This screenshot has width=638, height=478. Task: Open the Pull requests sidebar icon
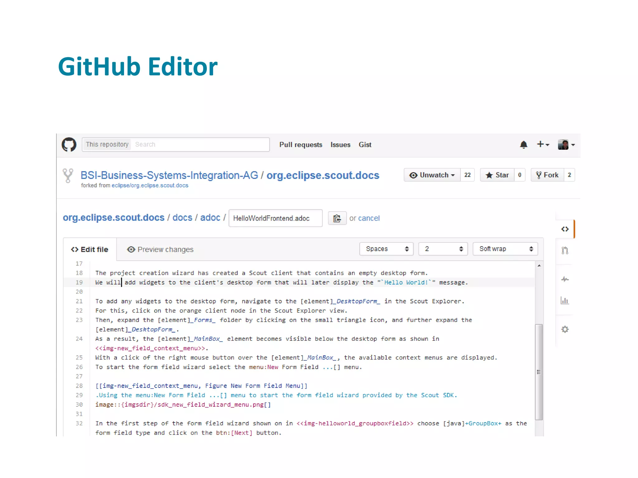point(565,250)
